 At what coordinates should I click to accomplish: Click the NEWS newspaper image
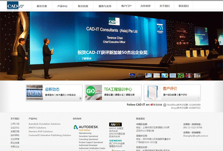click(x=35, y=93)
